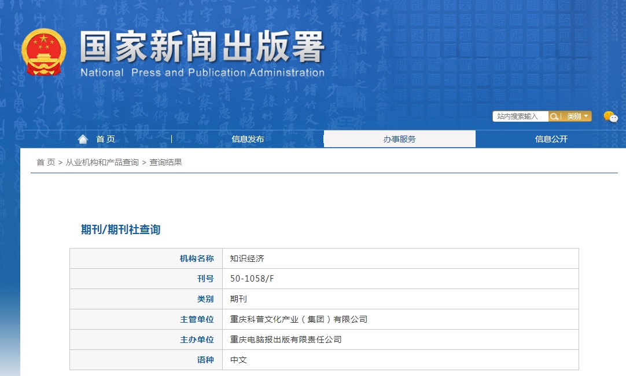Select the 办事服务 tab
This screenshot has height=376, width=626.
click(x=400, y=139)
